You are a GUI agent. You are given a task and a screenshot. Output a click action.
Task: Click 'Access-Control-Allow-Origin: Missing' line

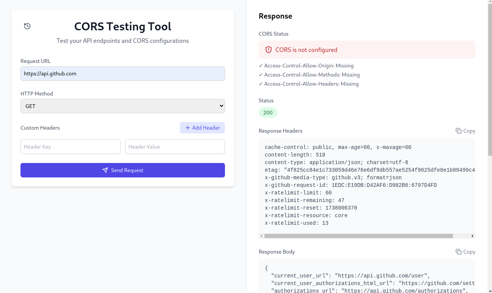click(306, 66)
